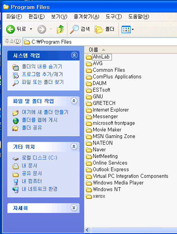Select the Windows NT folder name
This screenshot has width=177, height=234.
click(x=107, y=190)
